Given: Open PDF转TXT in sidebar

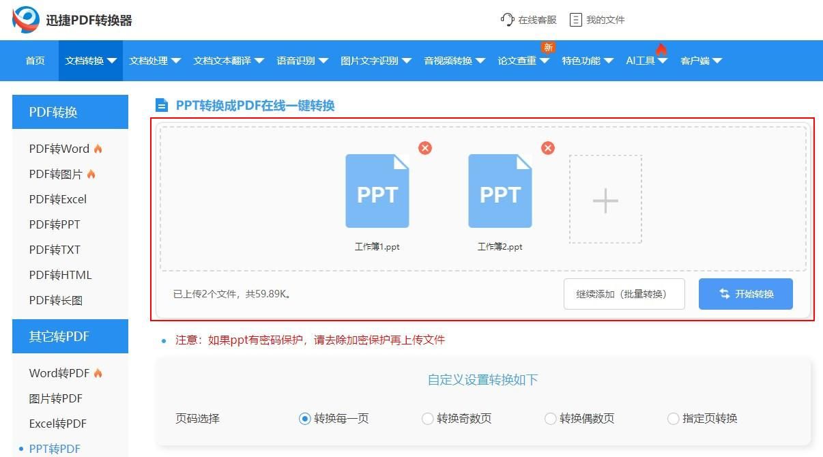Looking at the screenshot, I should [x=55, y=250].
